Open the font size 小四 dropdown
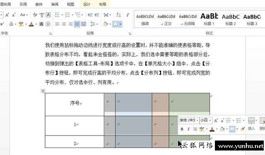 (x=205, y=120)
